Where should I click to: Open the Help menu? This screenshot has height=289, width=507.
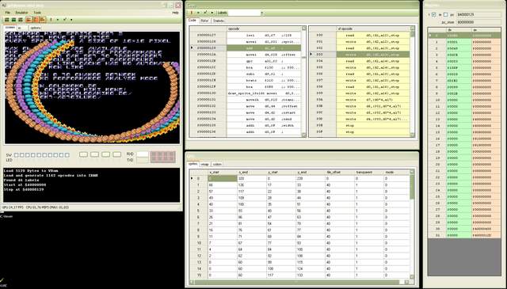175,13
